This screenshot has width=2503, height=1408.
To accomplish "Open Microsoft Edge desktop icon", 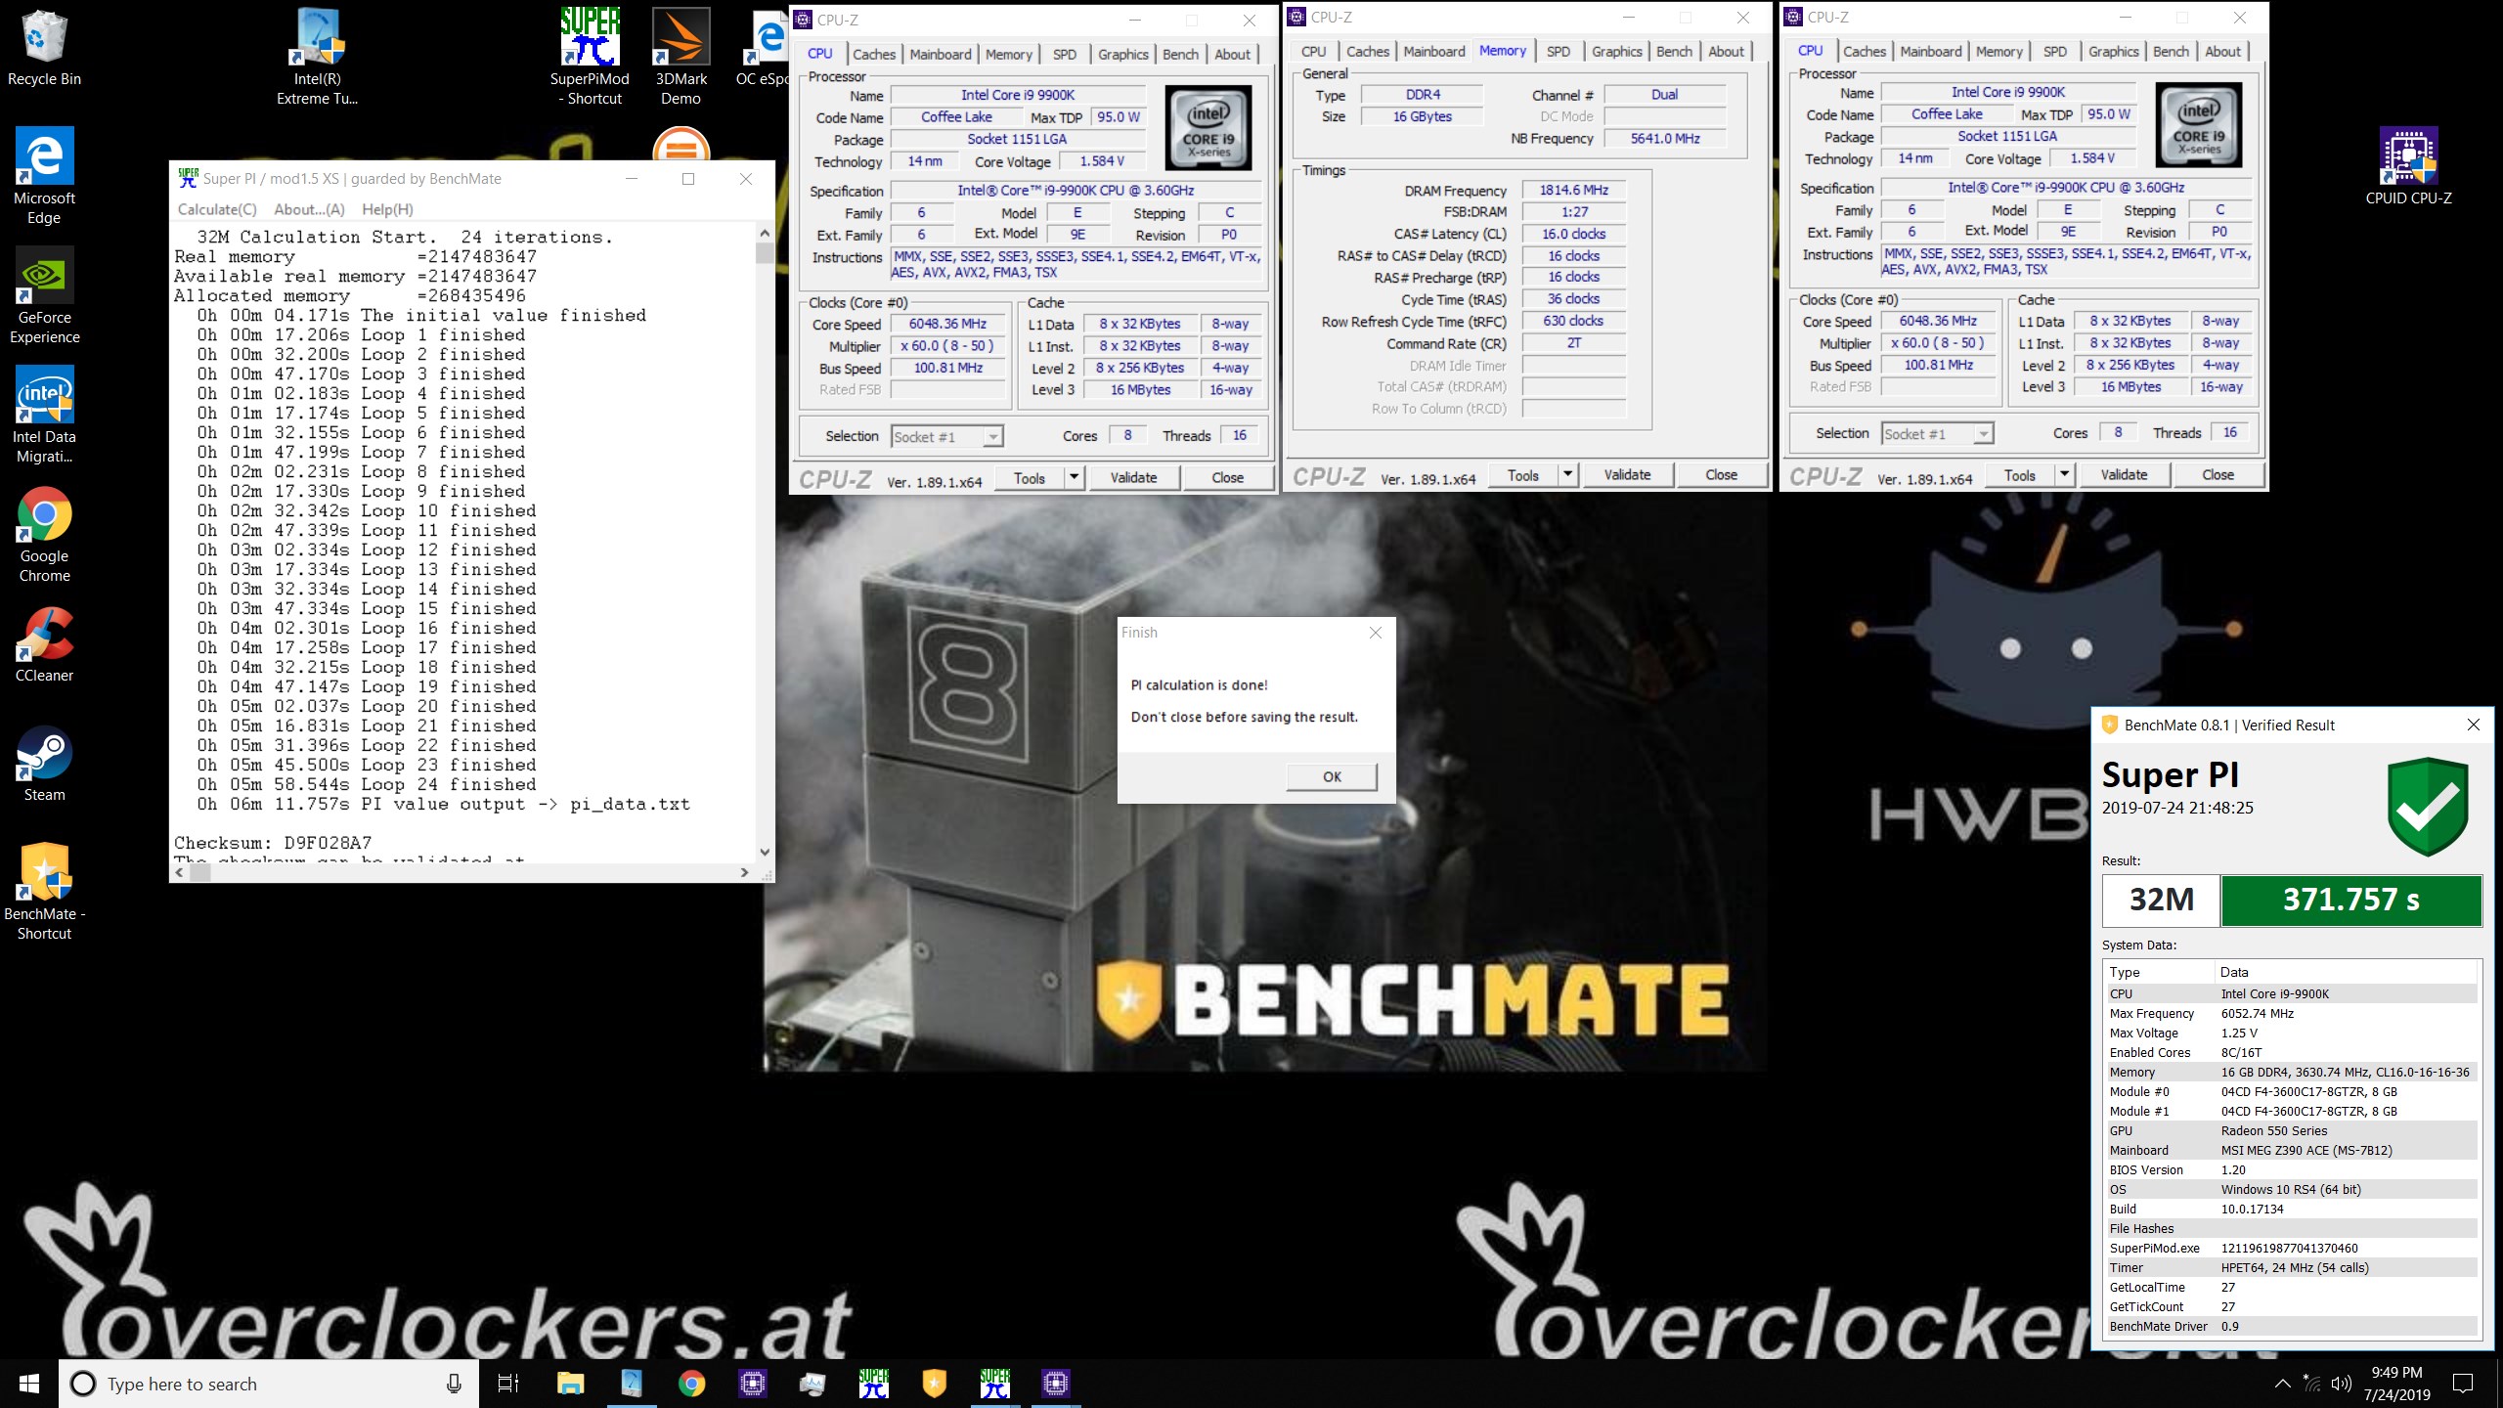I will click(44, 176).
